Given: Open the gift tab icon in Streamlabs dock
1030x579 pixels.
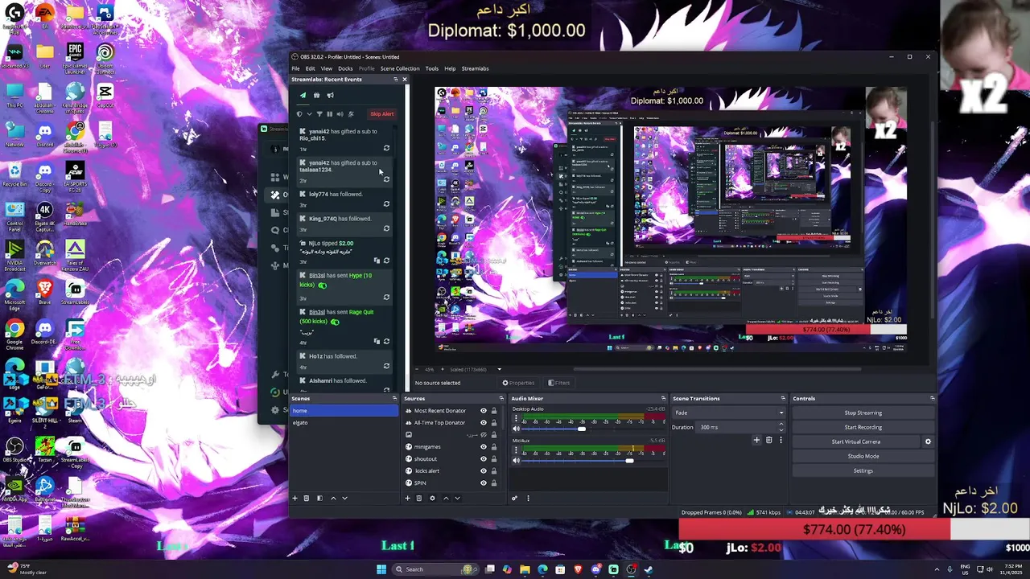Looking at the screenshot, I should click(316, 95).
